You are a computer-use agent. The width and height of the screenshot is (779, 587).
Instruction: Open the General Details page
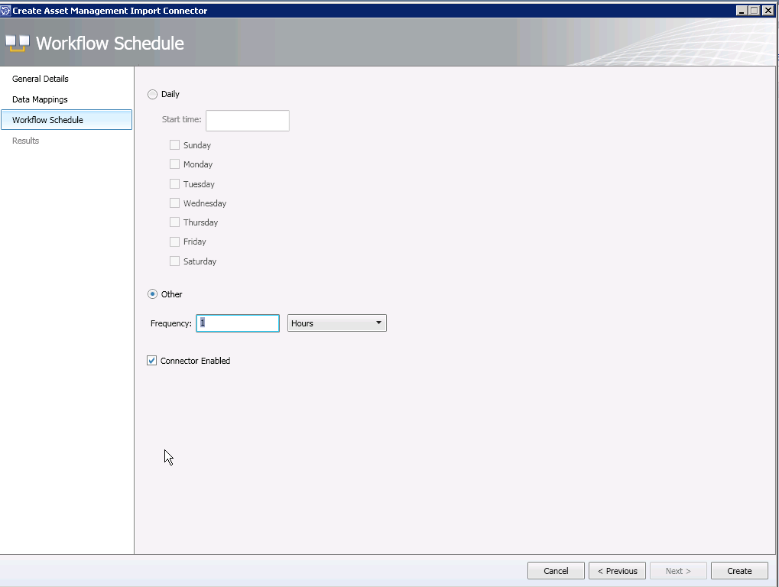coord(41,79)
